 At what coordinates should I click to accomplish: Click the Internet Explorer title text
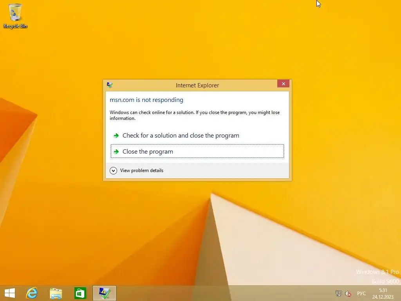197,85
